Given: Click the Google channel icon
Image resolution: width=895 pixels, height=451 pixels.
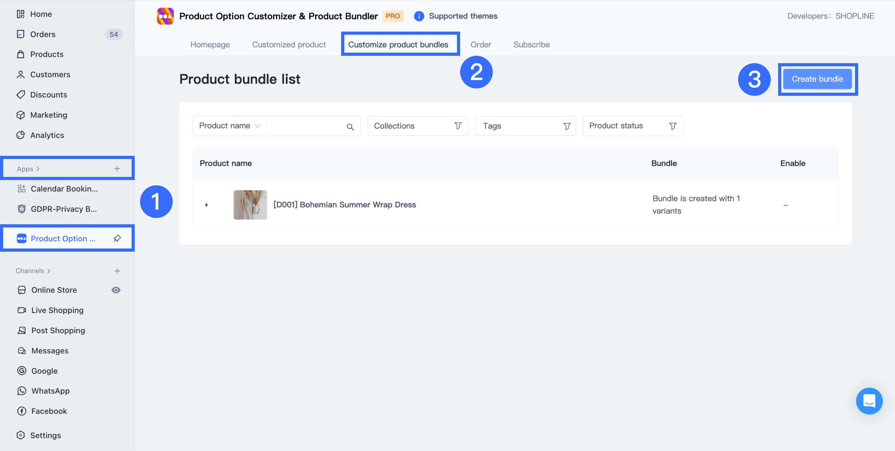Looking at the screenshot, I should (22, 371).
